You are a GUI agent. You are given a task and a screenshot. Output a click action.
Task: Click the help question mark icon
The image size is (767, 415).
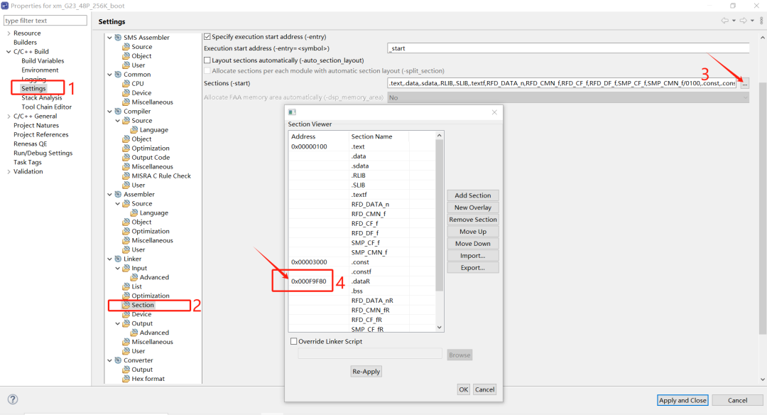(13, 399)
